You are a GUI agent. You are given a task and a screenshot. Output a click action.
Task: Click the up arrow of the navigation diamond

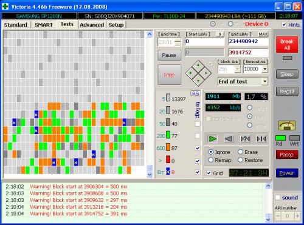pos(198,65)
